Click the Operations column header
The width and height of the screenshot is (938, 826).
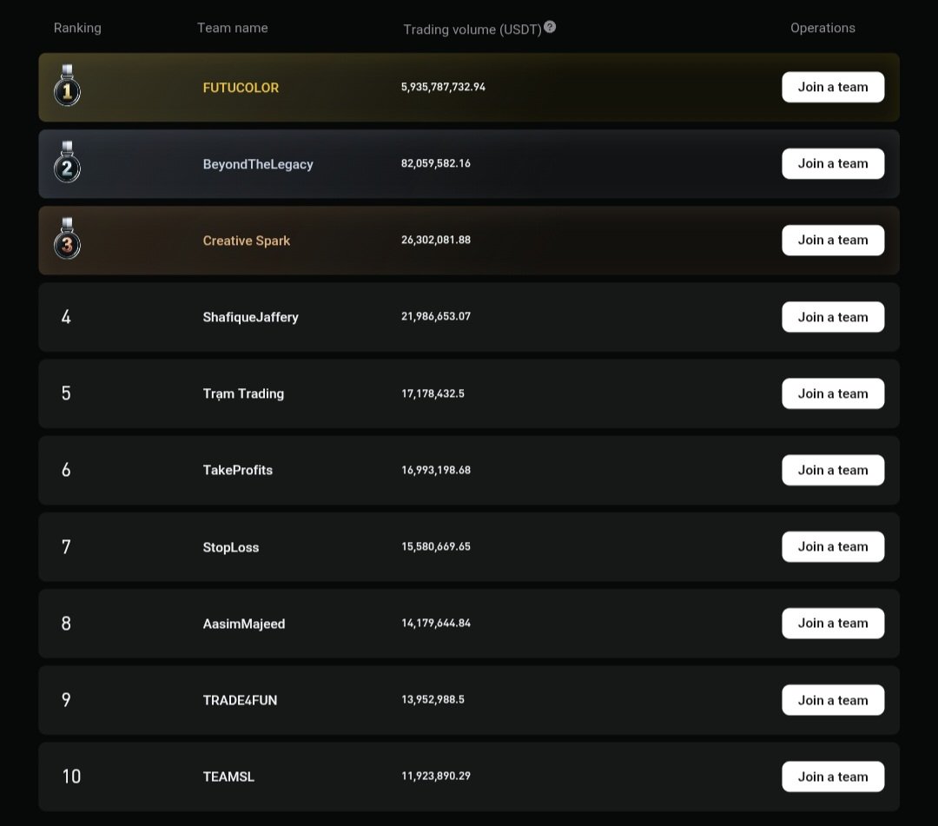822,28
